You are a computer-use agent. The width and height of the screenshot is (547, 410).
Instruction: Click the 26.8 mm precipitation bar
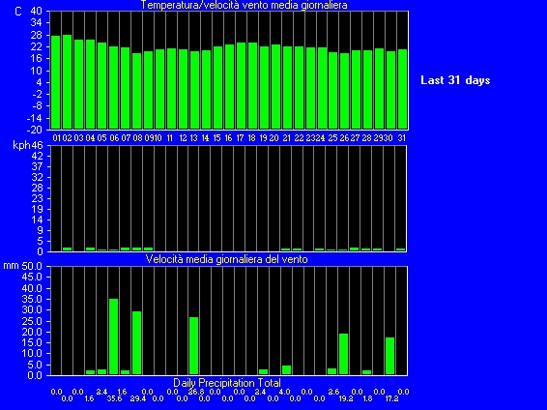pos(193,346)
